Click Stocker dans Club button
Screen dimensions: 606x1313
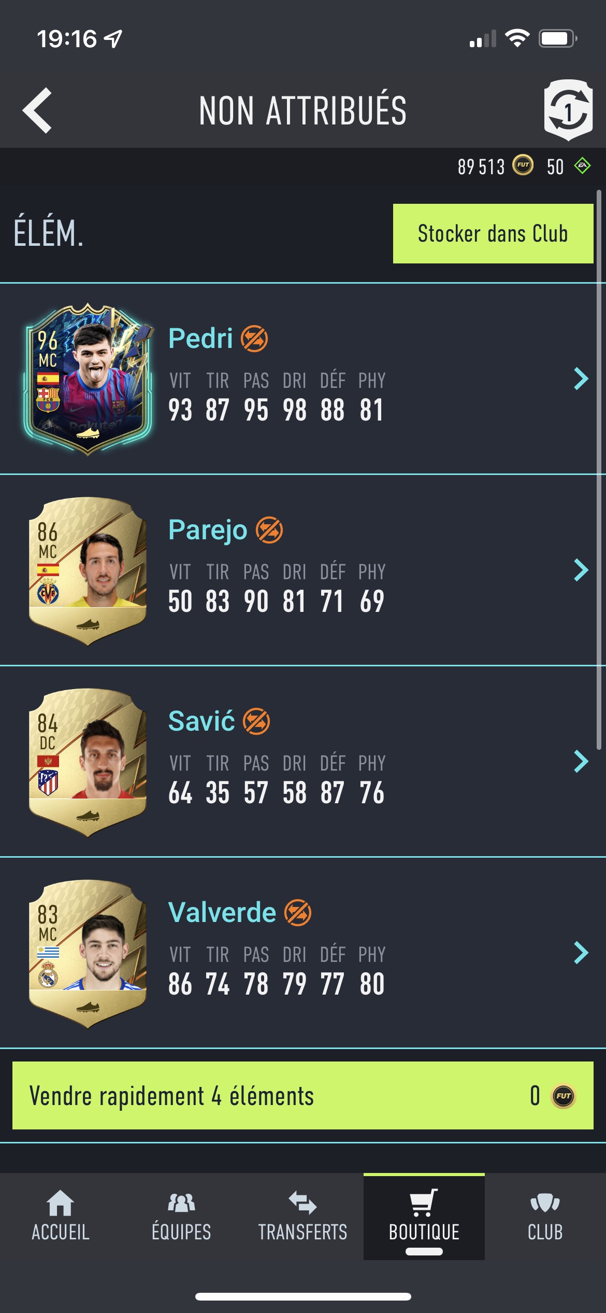pyautogui.click(x=493, y=233)
